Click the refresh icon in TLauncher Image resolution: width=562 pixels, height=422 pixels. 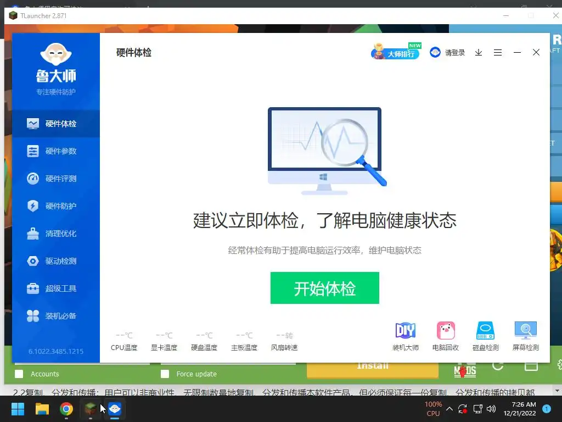(x=497, y=367)
